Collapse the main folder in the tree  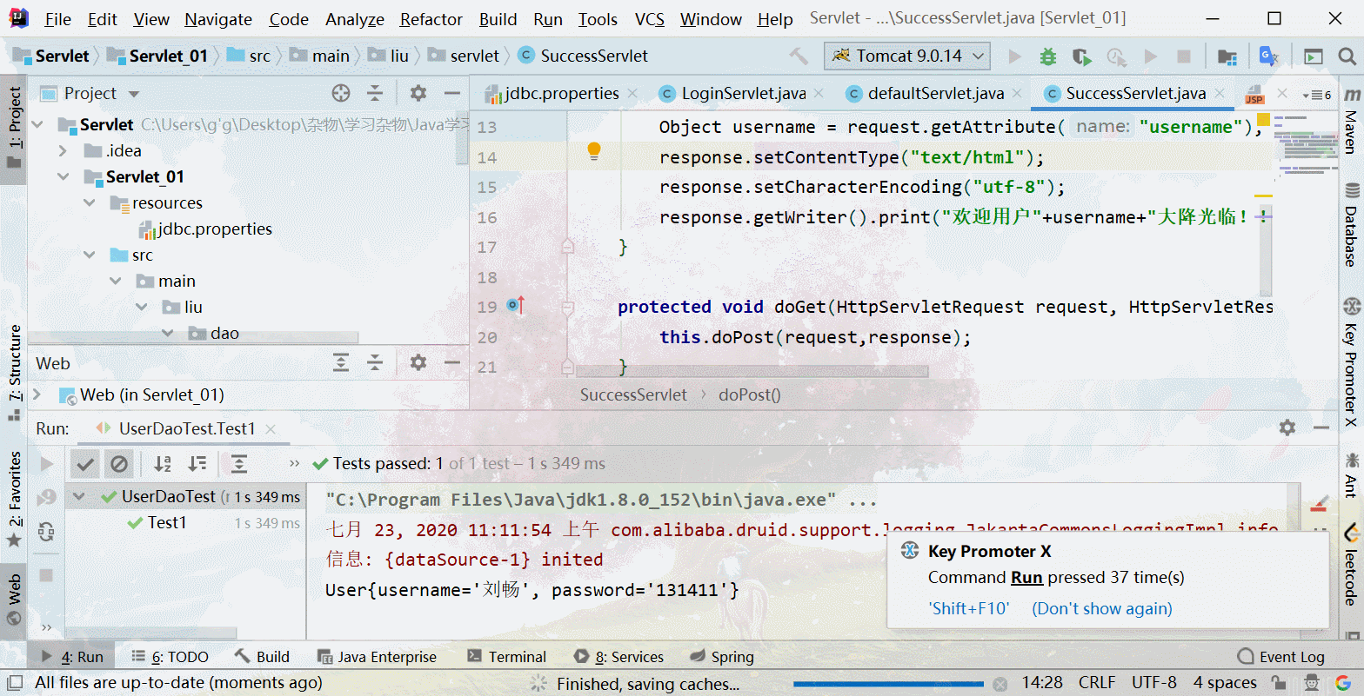[x=115, y=282]
